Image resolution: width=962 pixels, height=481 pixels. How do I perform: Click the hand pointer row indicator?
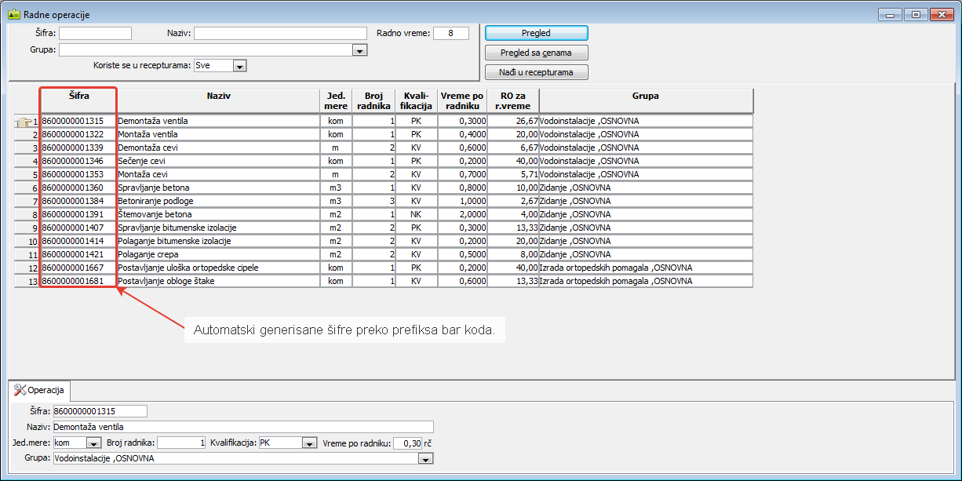tap(24, 122)
